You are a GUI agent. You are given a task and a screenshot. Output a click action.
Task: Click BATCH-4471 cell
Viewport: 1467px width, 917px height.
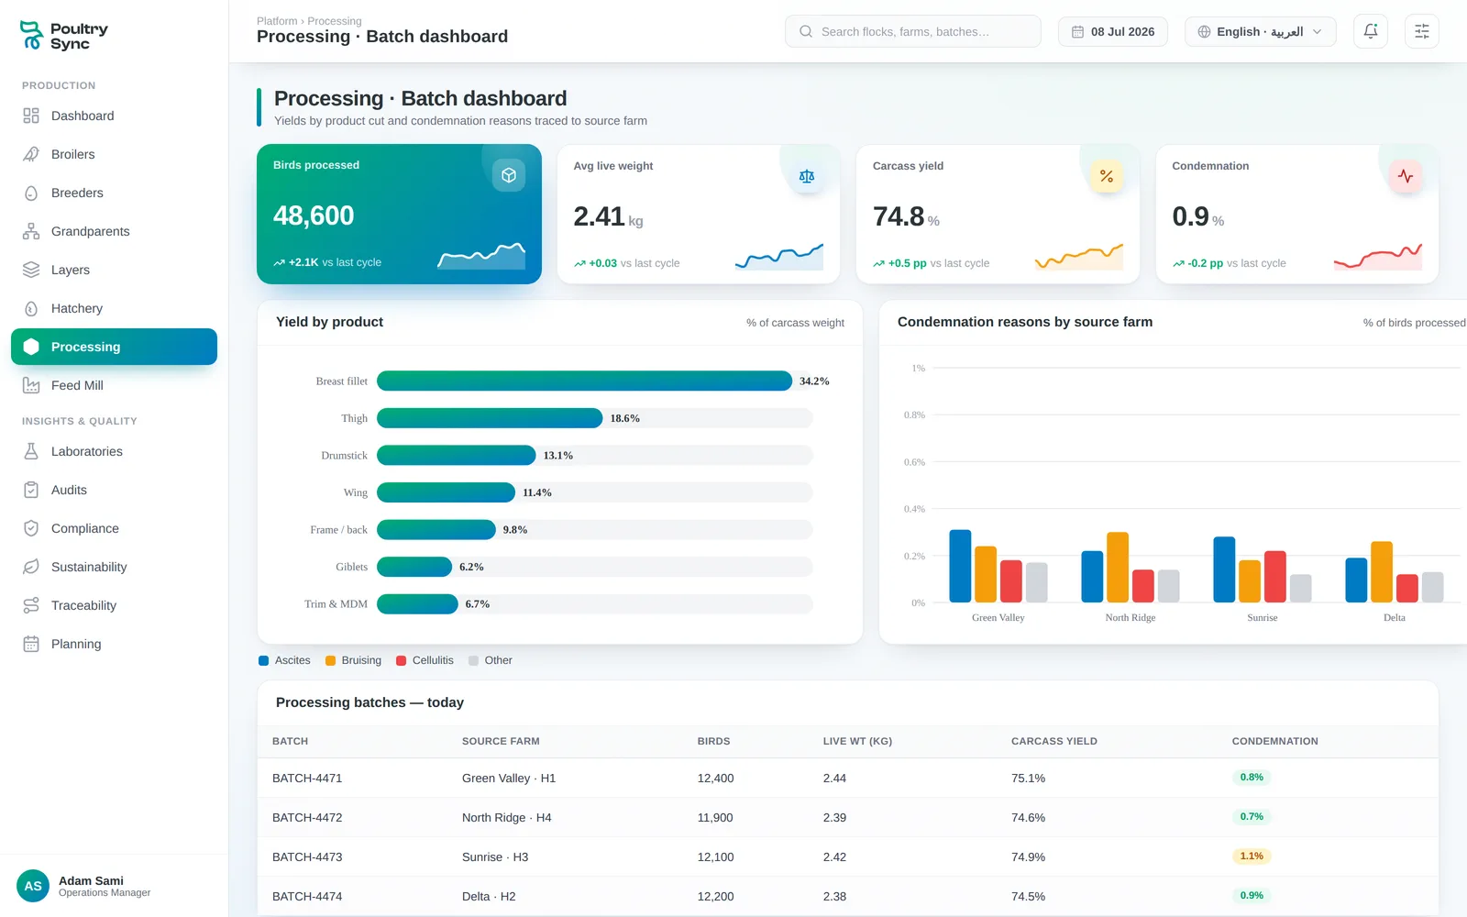[x=307, y=778]
